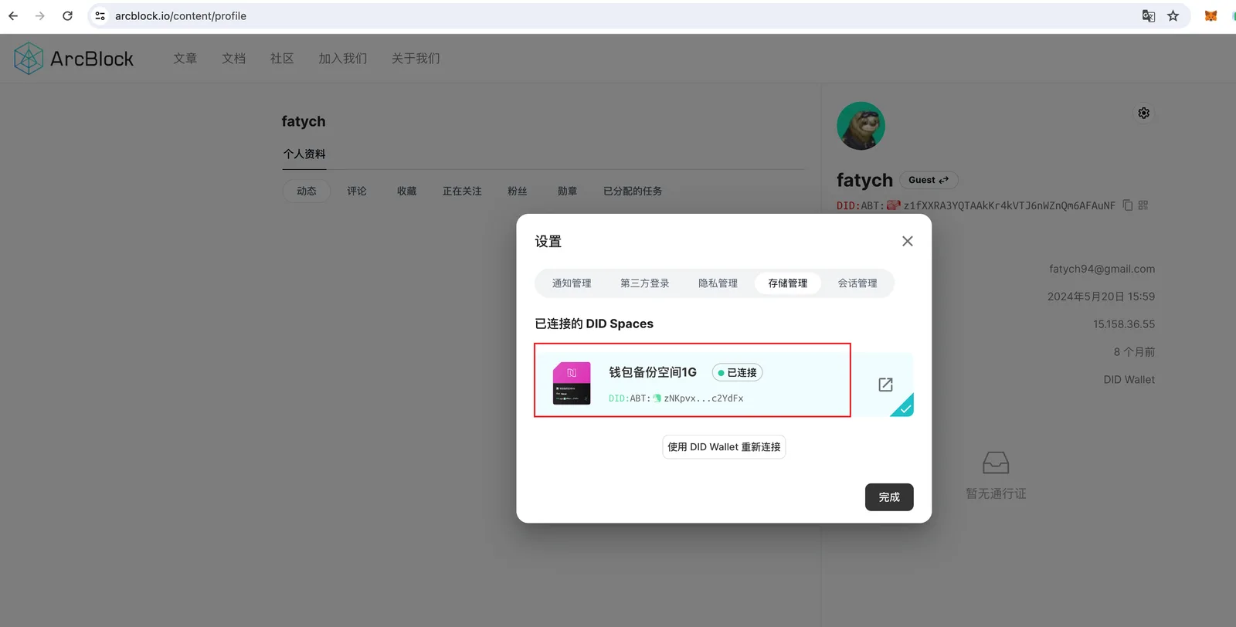Select the 个人资料 tab
Screen dimensions: 1236x627
click(304, 154)
